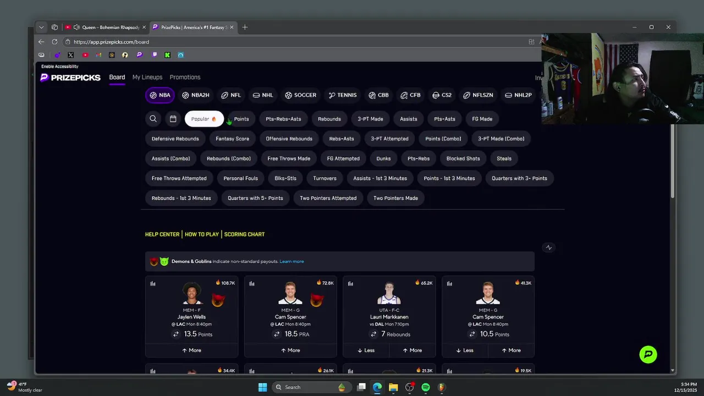Click the activity pulse icon beside the banner
This screenshot has height=396, width=704.
(x=548, y=248)
